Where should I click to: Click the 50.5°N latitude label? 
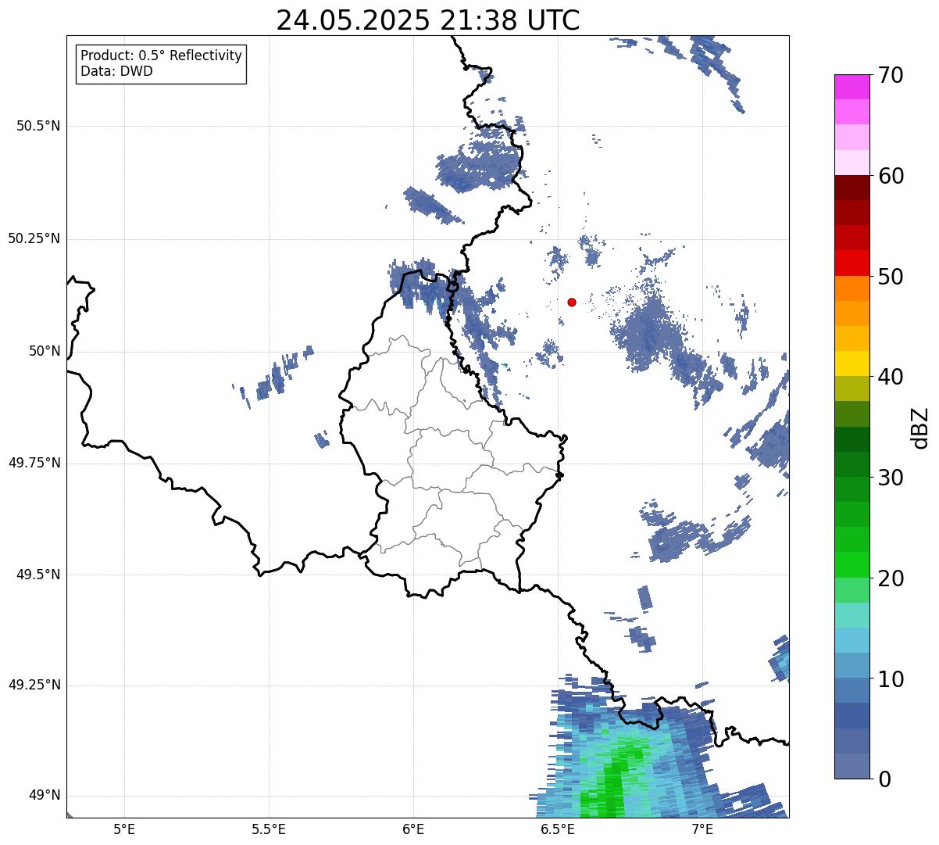click(x=38, y=126)
